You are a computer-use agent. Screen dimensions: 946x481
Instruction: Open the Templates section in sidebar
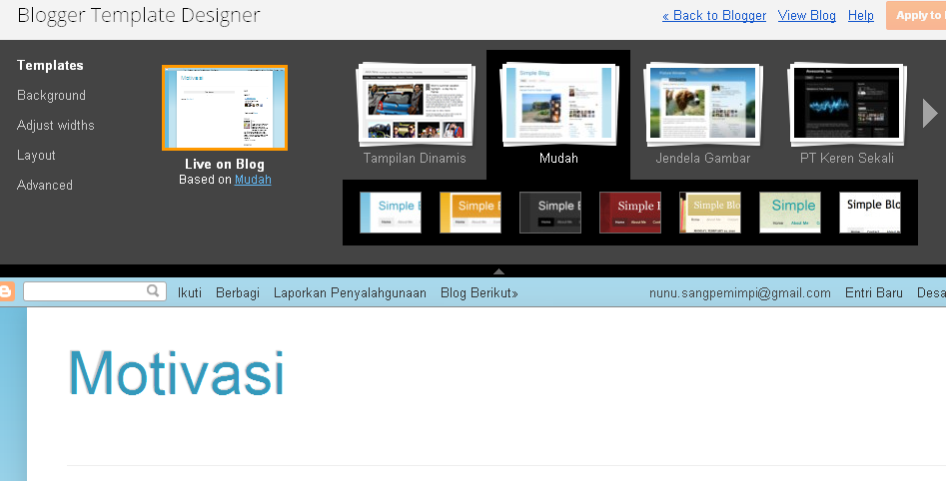click(x=50, y=65)
